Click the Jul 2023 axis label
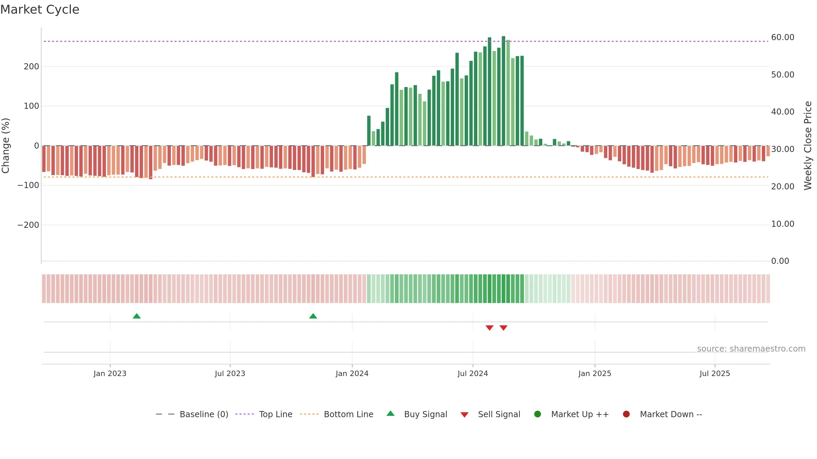 (230, 374)
